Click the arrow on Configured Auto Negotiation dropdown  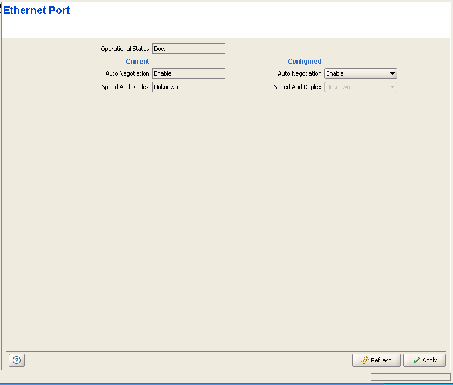click(x=393, y=73)
